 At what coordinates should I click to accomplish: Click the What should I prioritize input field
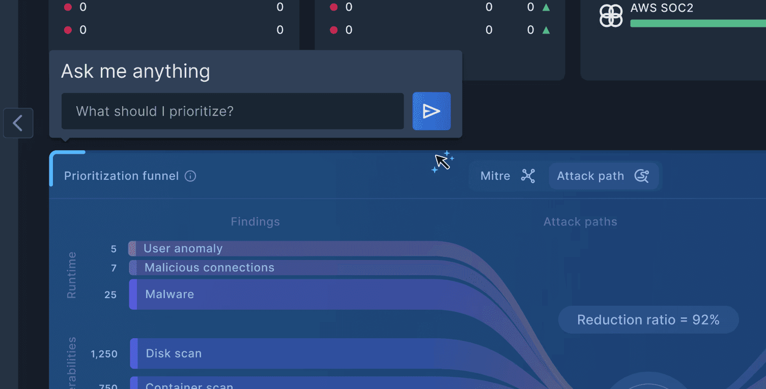click(x=232, y=111)
